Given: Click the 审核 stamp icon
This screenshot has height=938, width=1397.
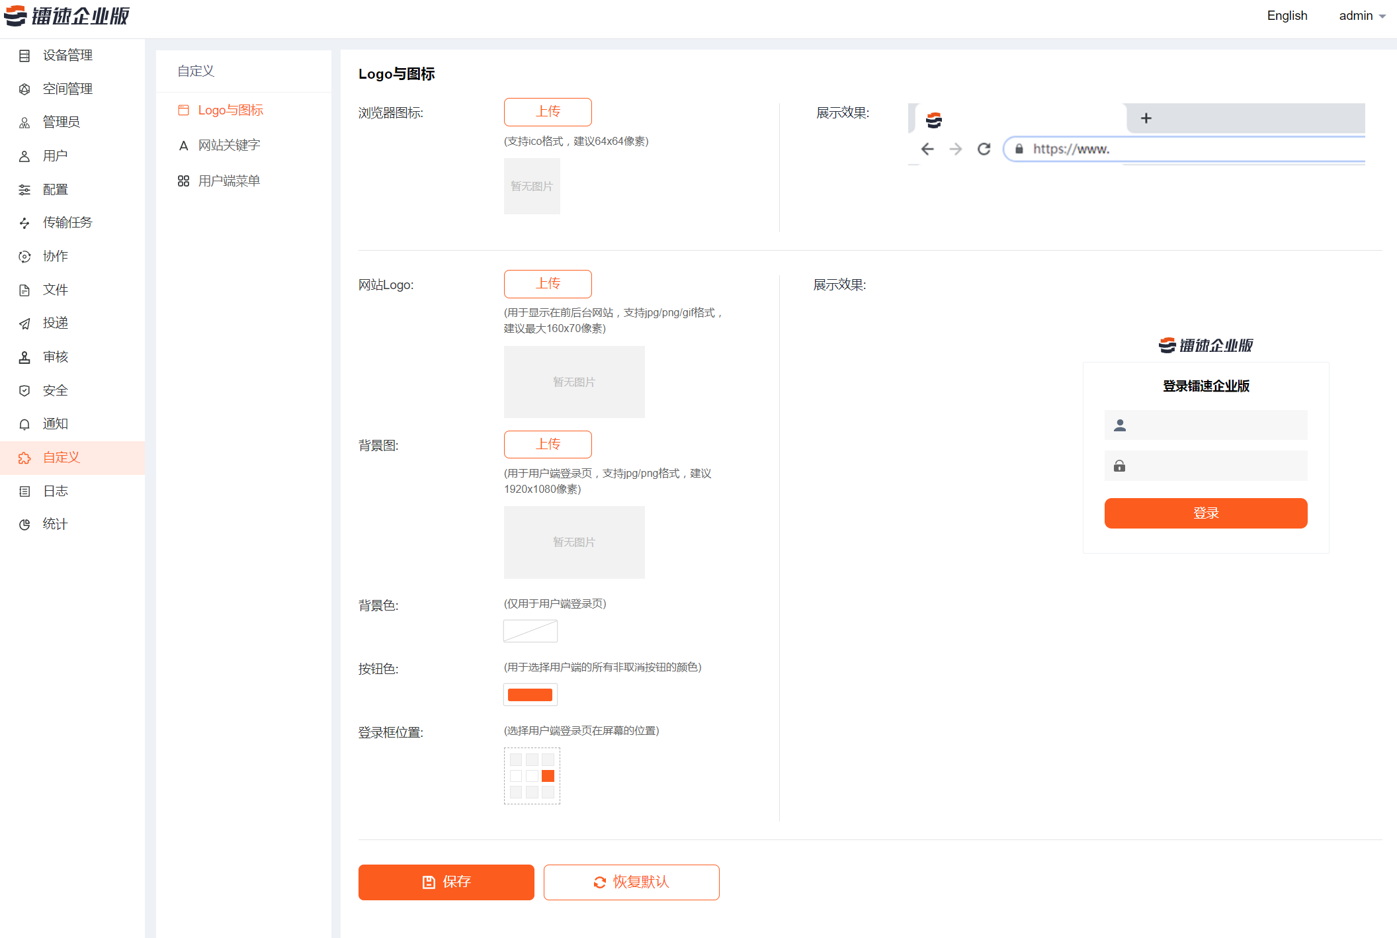Looking at the screenshot, I should [x=24, y=357].
